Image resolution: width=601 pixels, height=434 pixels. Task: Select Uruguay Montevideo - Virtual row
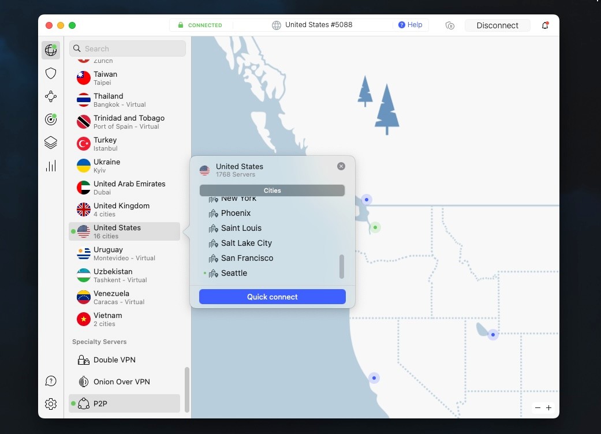coord(124,253)
